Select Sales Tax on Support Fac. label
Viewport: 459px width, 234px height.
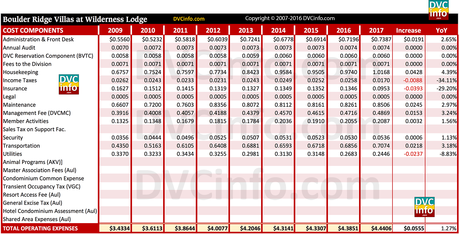click(34, 129)
